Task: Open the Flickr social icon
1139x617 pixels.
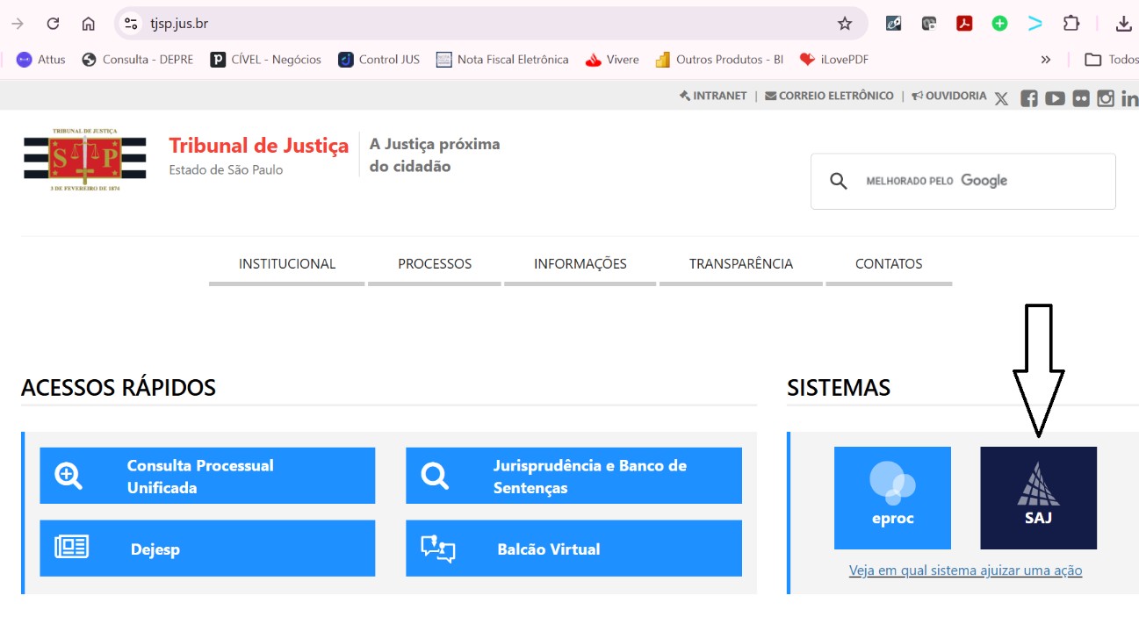Action: (x=1081, y=99)
